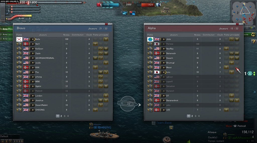Screen dimensions: 257x143
Task: Close the Alpha team panel
Action: click(x=237, y=24)
